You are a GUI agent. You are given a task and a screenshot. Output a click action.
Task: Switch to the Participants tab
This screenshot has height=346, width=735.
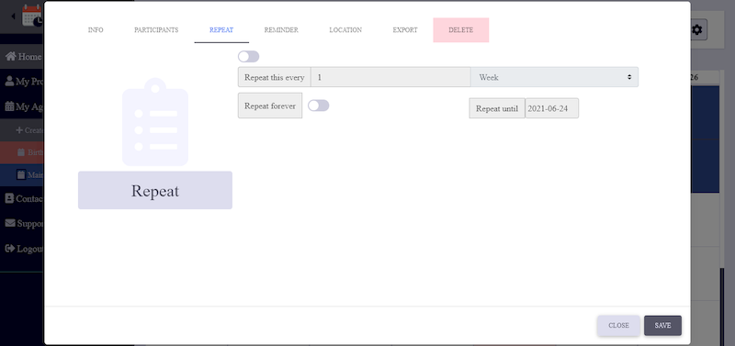click(x=156, y=30)
